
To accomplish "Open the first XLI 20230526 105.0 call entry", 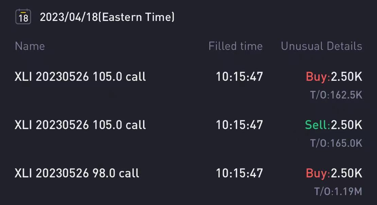I will pyautogui.click(x=80, y=77).
